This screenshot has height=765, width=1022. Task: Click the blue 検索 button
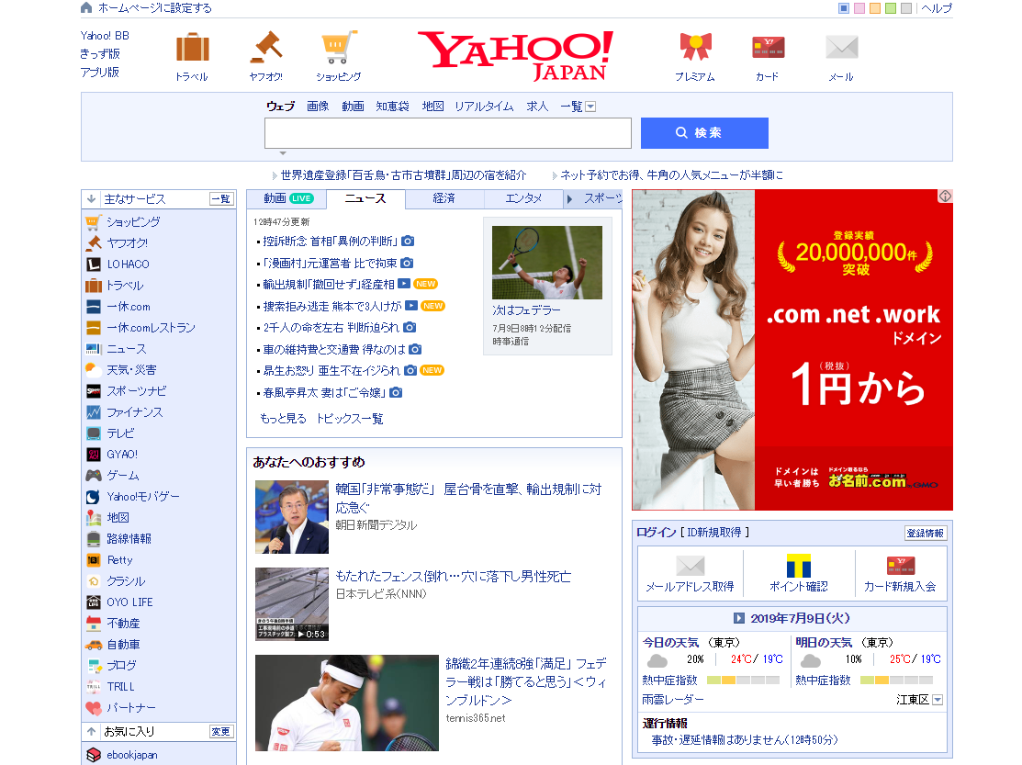[x=704, y=133]
